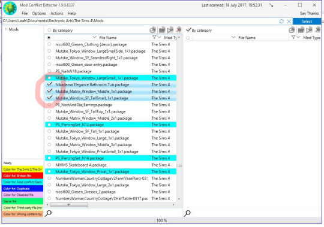Uncheck By category in right panel
Image resolution: width=324 pixels, height=227 pixels.
pyautogui.click(x=188, y=30)
